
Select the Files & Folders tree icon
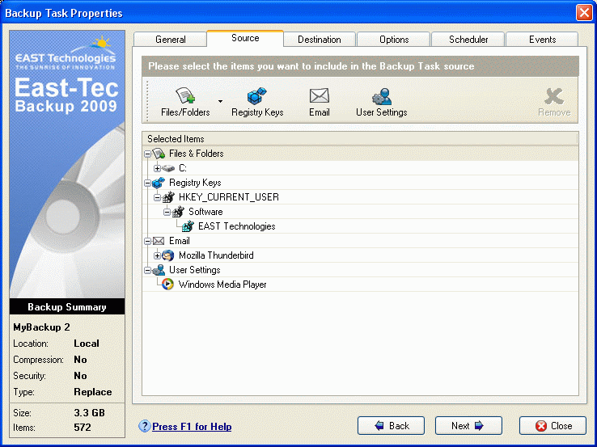click(159, 154)
